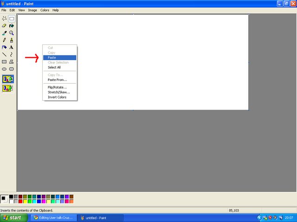The width and height of the screenshot is (297, 222).
Task: Pick the magenta color swatch
Action: 44,202
